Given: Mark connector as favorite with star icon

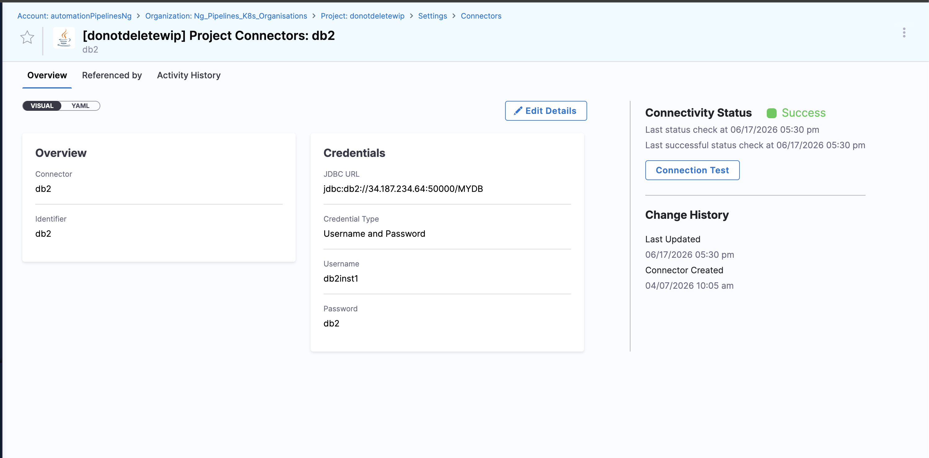Looking at the screenshot, I should (27, 37).
